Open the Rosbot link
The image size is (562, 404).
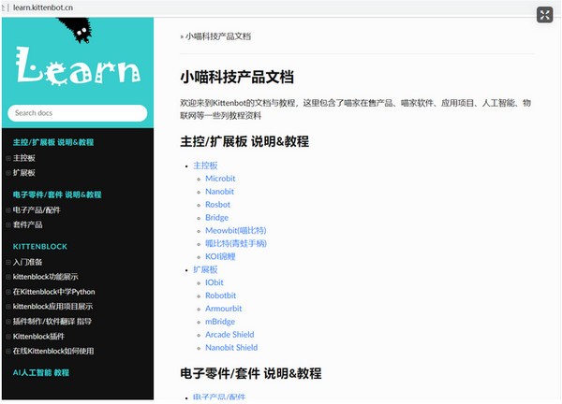point(217,204)
